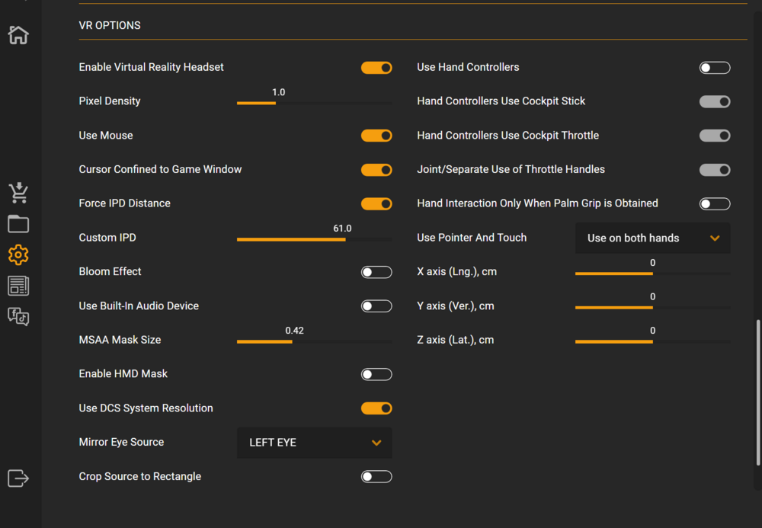Switch on Crop Source to Rectangle

click(376, 477)
